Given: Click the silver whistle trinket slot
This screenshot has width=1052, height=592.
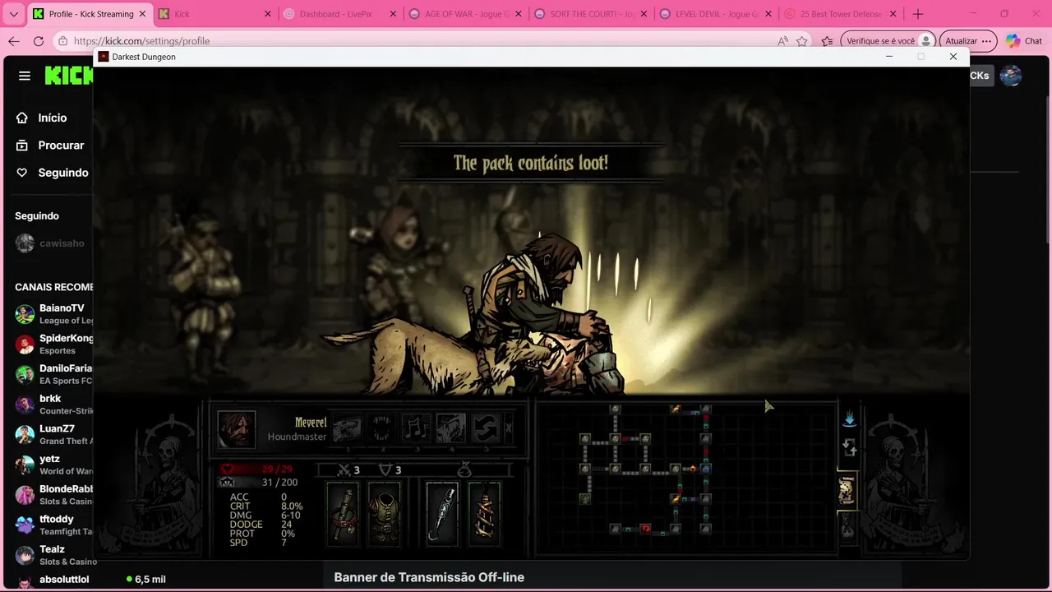Looking at the screenshot, I should pos(442,514).
